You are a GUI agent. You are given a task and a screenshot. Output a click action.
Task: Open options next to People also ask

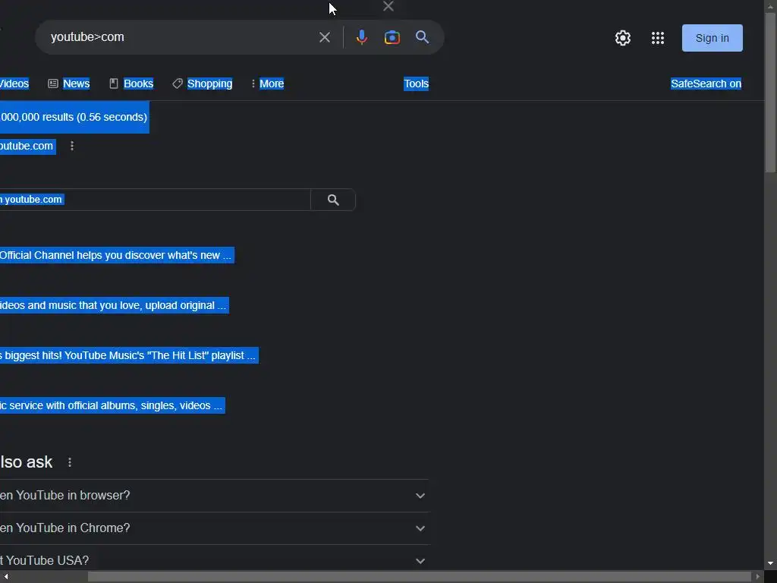70,462
